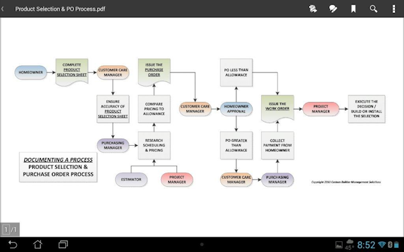Image resolution: width=404 pixels, height=252 pixels.
Task: Tap the share document icon in toolbar
Action: (313, 9)
